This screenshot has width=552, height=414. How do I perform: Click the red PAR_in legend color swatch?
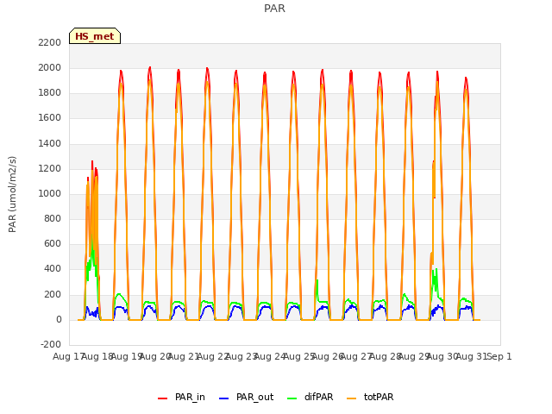163,398
